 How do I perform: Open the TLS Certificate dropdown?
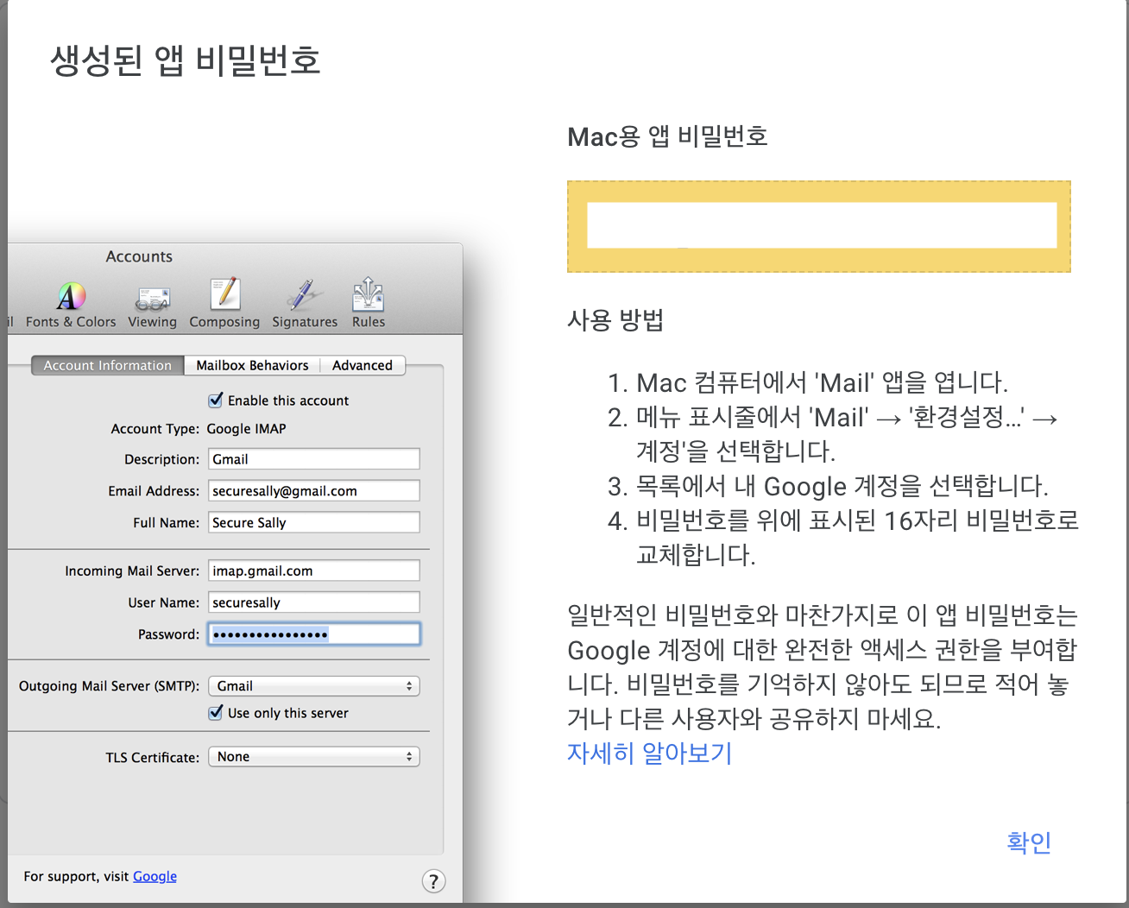(x=313, y=756)
